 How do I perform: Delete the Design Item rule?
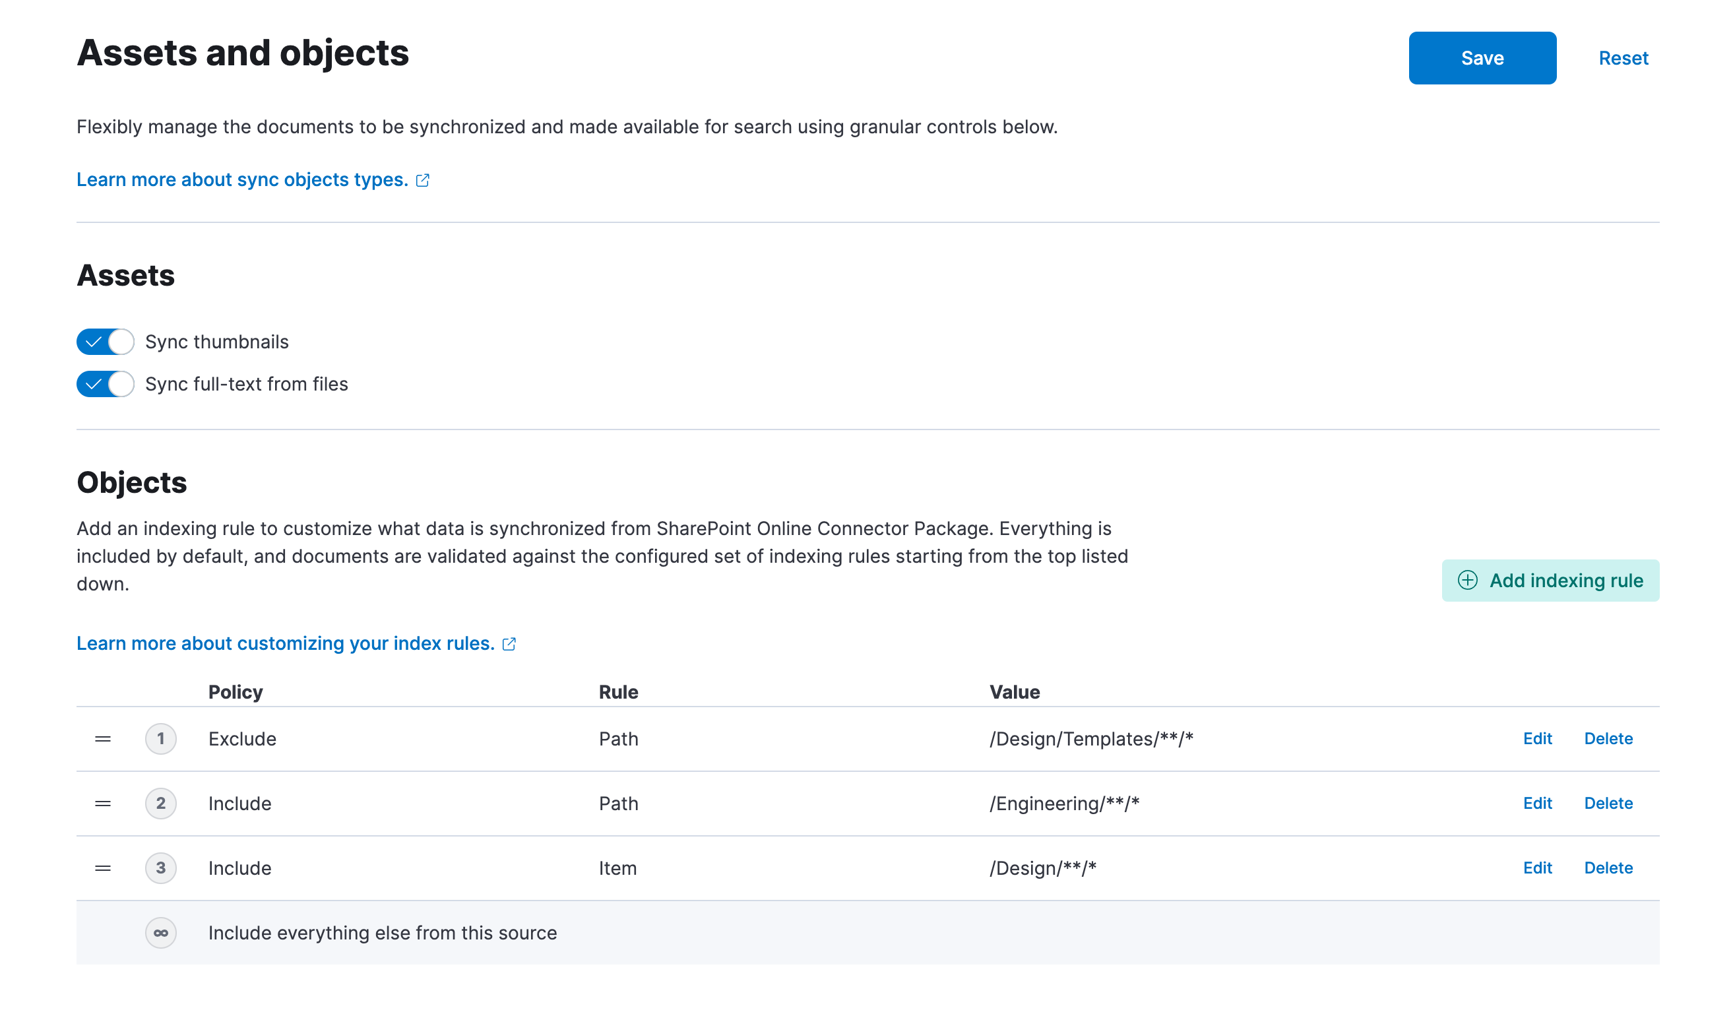click(x=1608, y=868)
